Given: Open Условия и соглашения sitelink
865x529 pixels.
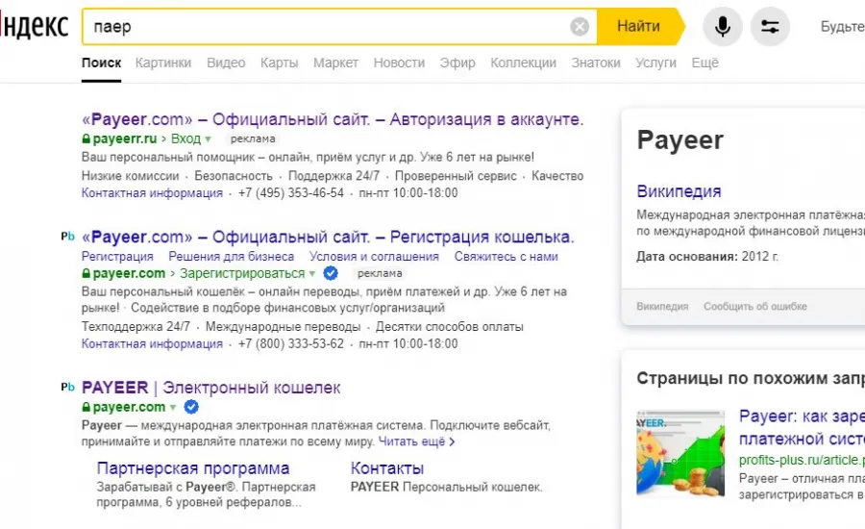Looking at the screenshot, I should pos(374,256).
